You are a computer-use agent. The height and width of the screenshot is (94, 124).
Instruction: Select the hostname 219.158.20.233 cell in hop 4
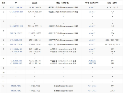35,33
